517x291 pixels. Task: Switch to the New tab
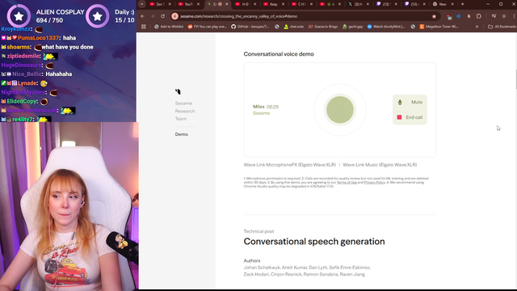click(x=443, y=4)
